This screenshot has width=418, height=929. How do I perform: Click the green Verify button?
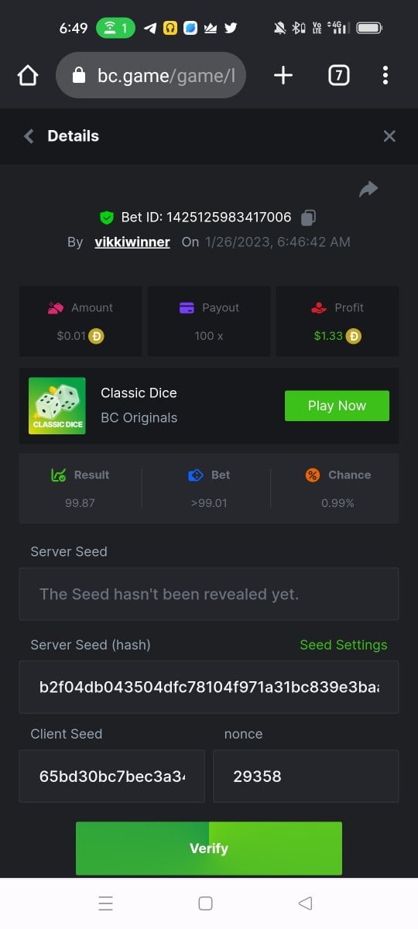[x=209, y=848]
